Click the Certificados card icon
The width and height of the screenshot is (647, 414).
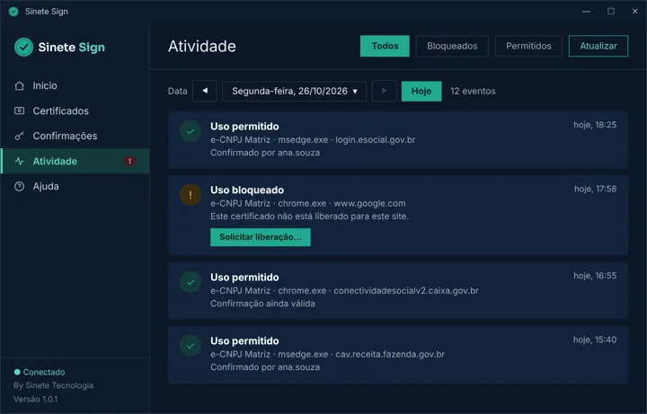19,110
